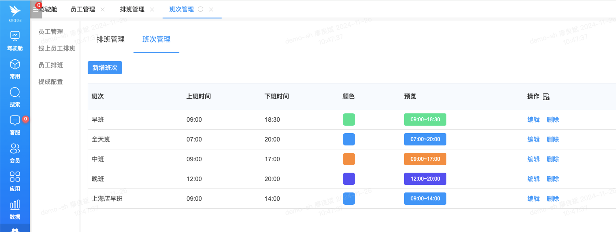Click the orange color swatch for 中班
Screen dimensions: 616x232
pyautogui.click(x=349, y=159)
